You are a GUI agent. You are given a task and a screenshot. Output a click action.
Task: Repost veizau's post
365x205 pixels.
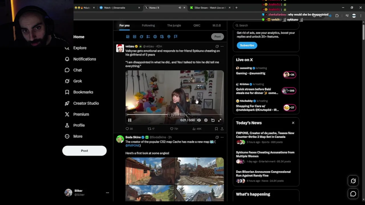point(151,129)
